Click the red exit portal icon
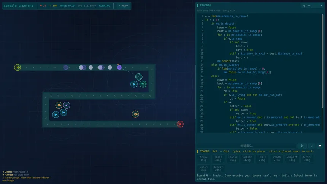327x184 pixels. point(180,124)
